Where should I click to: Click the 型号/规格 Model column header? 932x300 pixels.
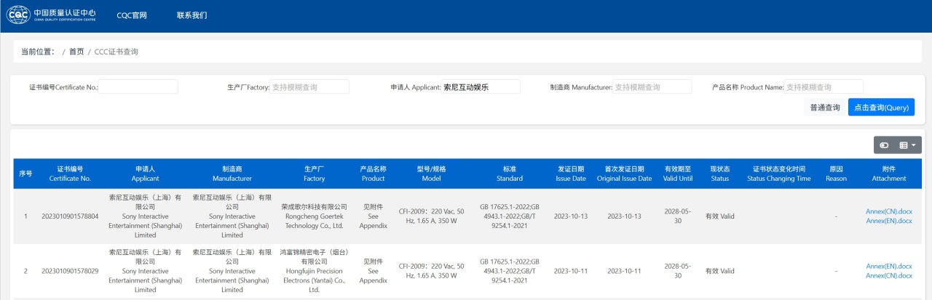coord(432,174)
